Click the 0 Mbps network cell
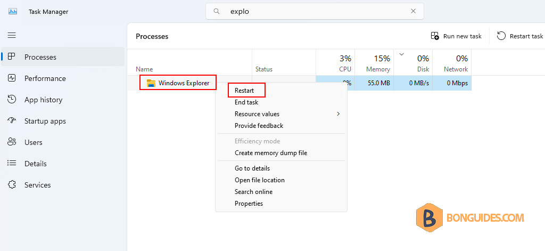This screenshot has width=545, height=251. coord(452,83)
